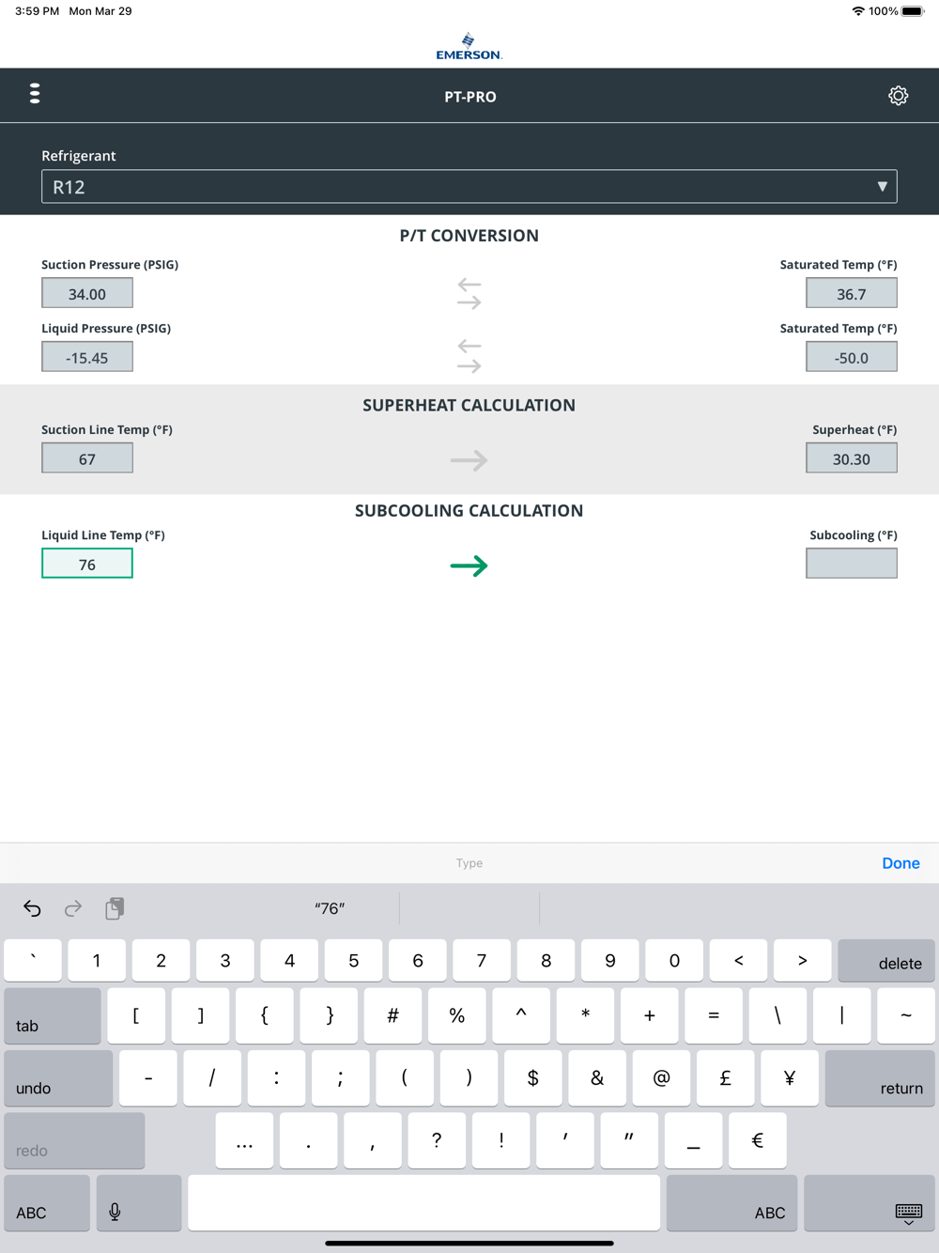Tap the 8 key
939x1253 pixels.
click(x=546, y=961)
